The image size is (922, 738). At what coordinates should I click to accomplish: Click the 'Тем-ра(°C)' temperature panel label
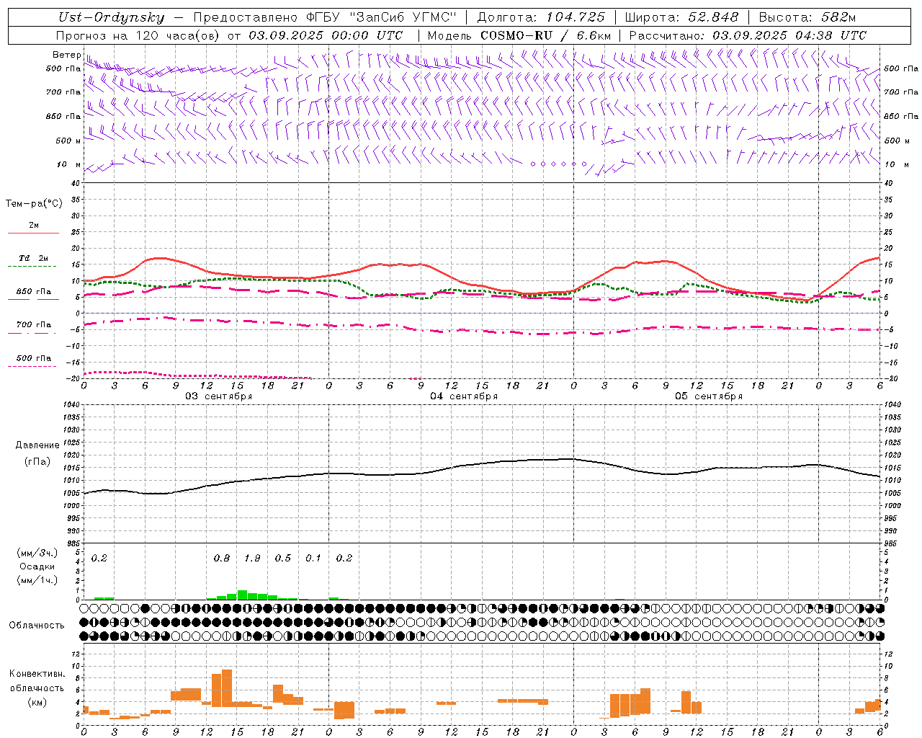(34, 204)
